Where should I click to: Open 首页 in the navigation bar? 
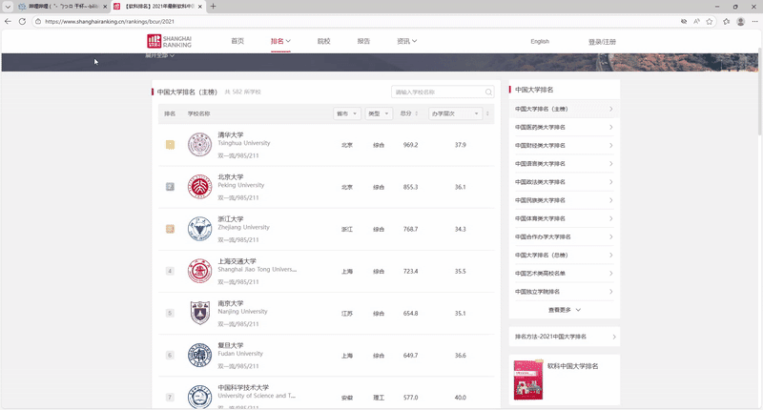(x=237, y=41)
